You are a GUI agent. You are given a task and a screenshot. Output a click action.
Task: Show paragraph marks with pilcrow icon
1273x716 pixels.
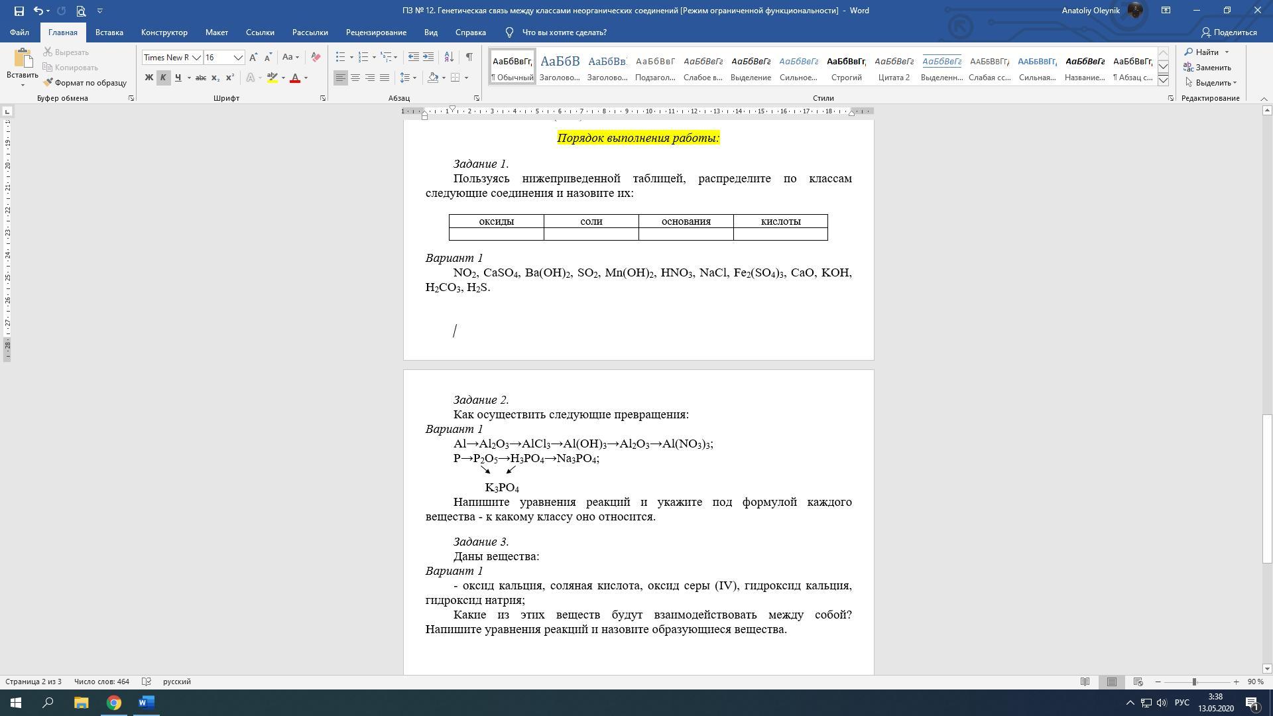tap(469, 58)
